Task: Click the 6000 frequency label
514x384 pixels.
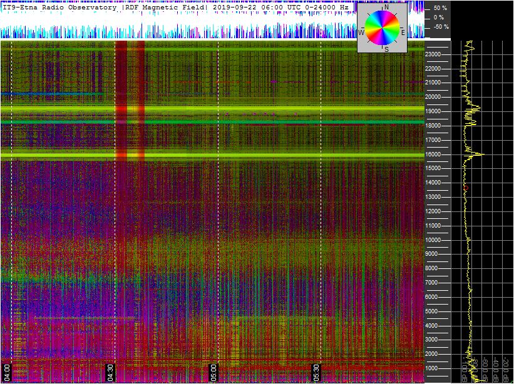Action: tap(432, 297)
